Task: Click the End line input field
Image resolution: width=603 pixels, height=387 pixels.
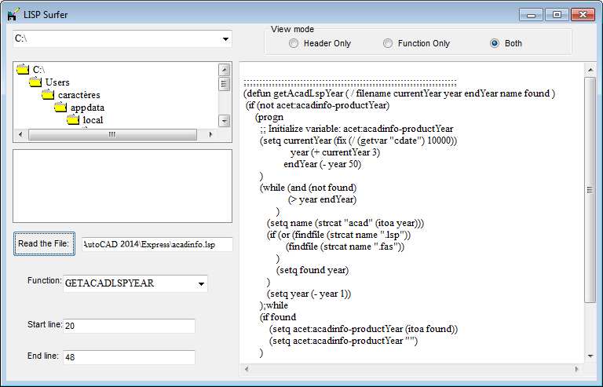Action: click(130, 357)
